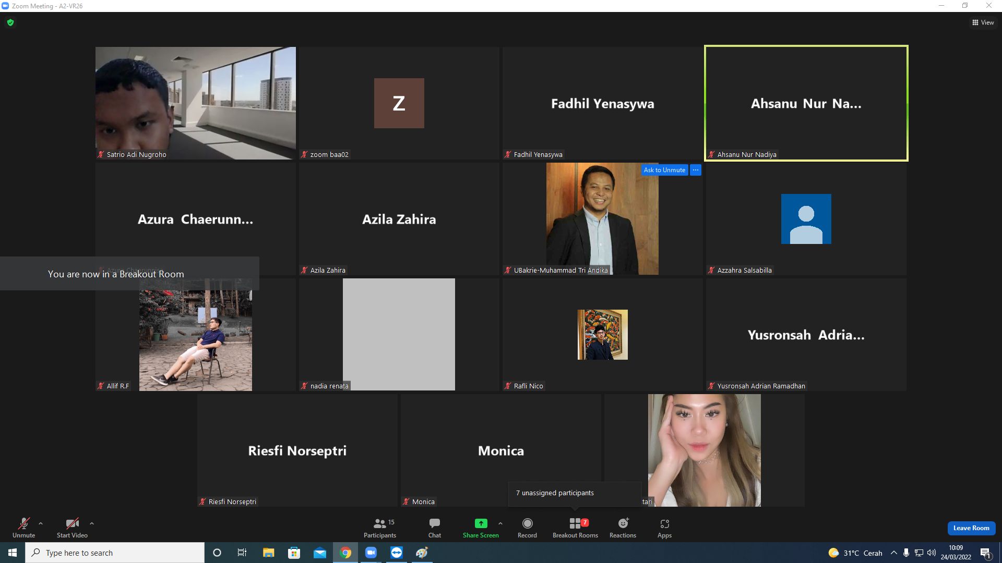Expand share options arrow beside Share Screen
Screen dimensions: 1002x563
[x=500, y=523]
